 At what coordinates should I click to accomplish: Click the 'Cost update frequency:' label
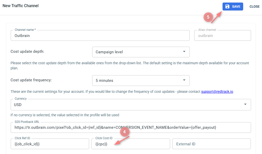[x=31, y=80]
